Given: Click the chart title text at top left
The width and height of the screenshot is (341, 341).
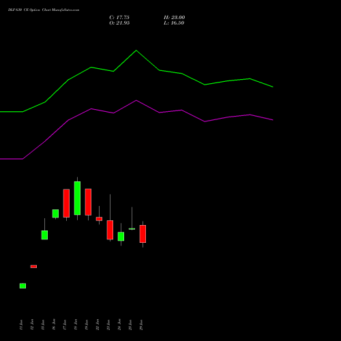Looking at the screenshot, I should tap(44, 10).
